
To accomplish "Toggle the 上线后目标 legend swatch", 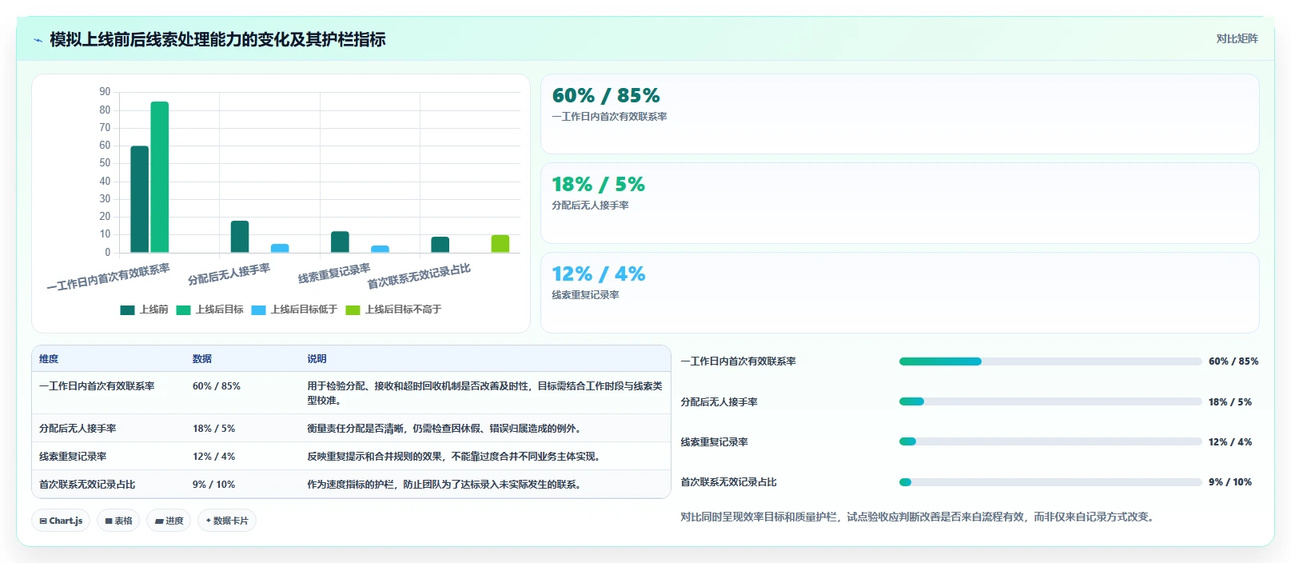I will (x=183, y=310).
